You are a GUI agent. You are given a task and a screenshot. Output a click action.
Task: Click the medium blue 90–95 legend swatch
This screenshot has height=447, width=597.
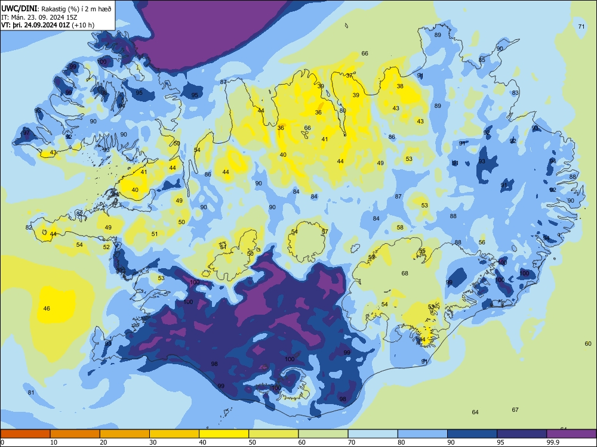pyautogui.click(x=472, y=434)
